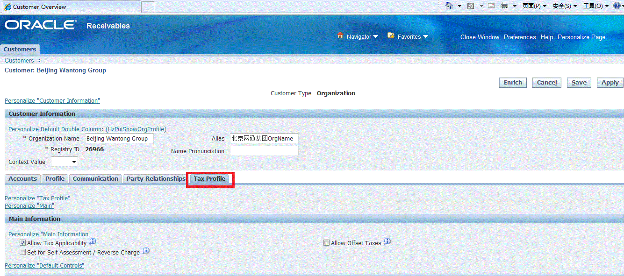Open Personalize "Customer Information" link
Image resolution: width=624 pixels, height=276 pixels.
click(52, 101)
